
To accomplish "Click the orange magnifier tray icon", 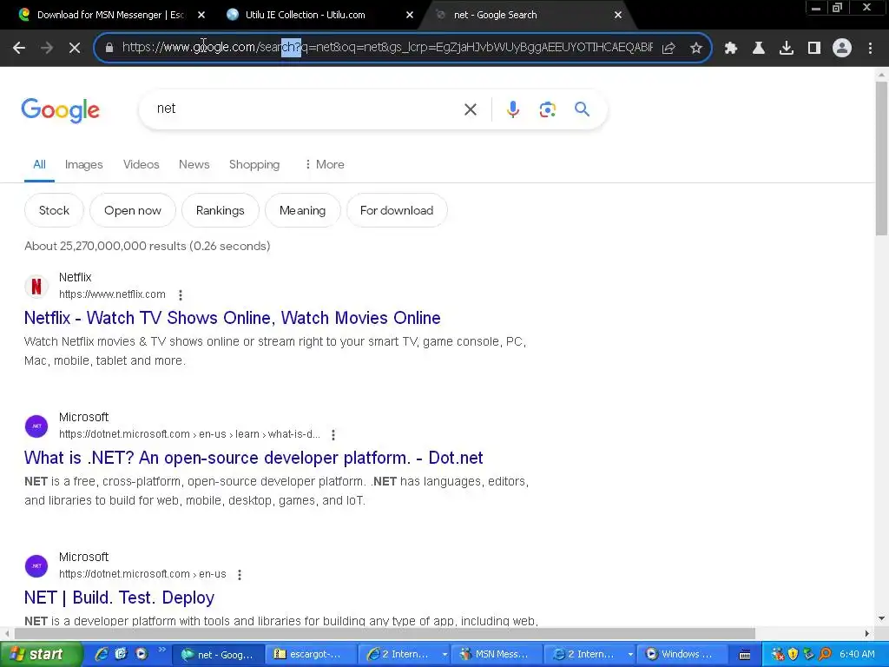I will [825, 655].
